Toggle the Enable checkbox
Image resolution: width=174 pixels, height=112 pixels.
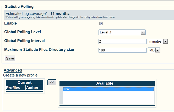click(x=101, y=24)
